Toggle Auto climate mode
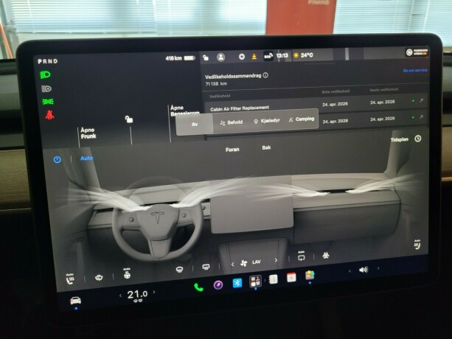 pos(86,158)
